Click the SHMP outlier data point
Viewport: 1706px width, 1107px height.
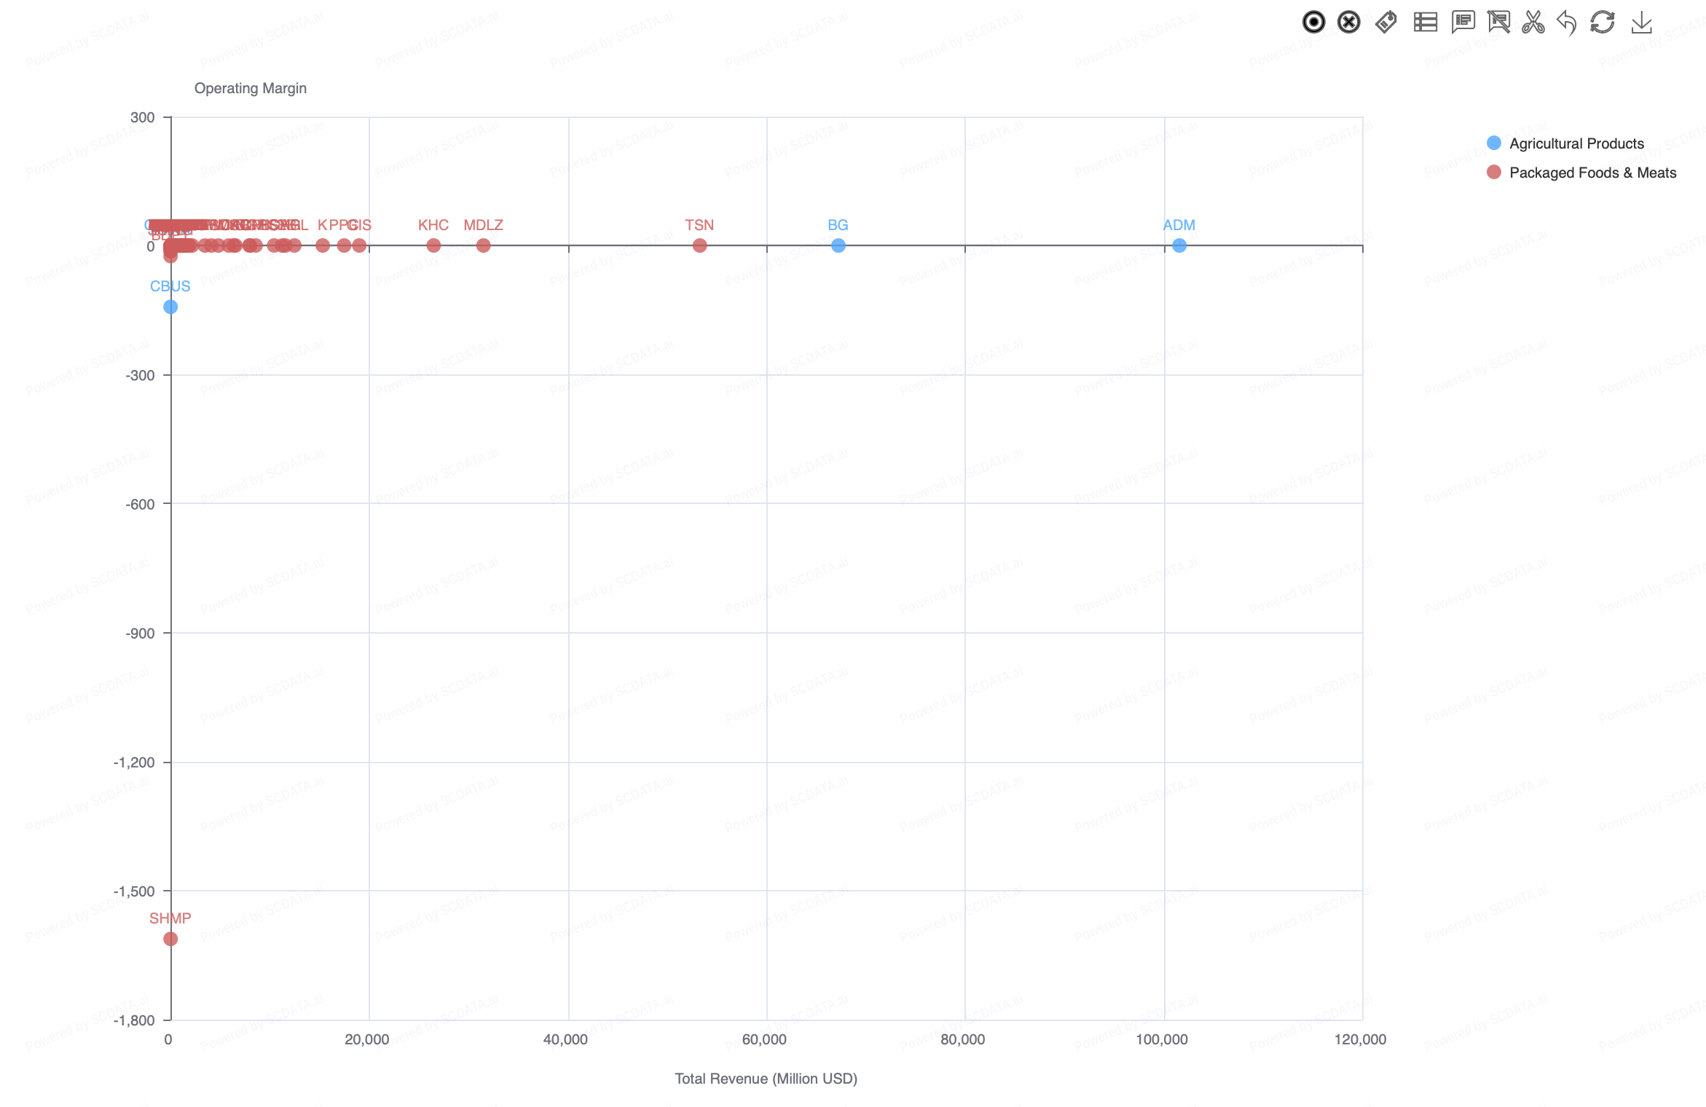pyautogui.click(x=170, y=939)
